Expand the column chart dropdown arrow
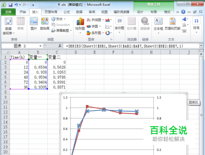Image resolution: width=205 pixels, height=155 pixels. (80, 33)
